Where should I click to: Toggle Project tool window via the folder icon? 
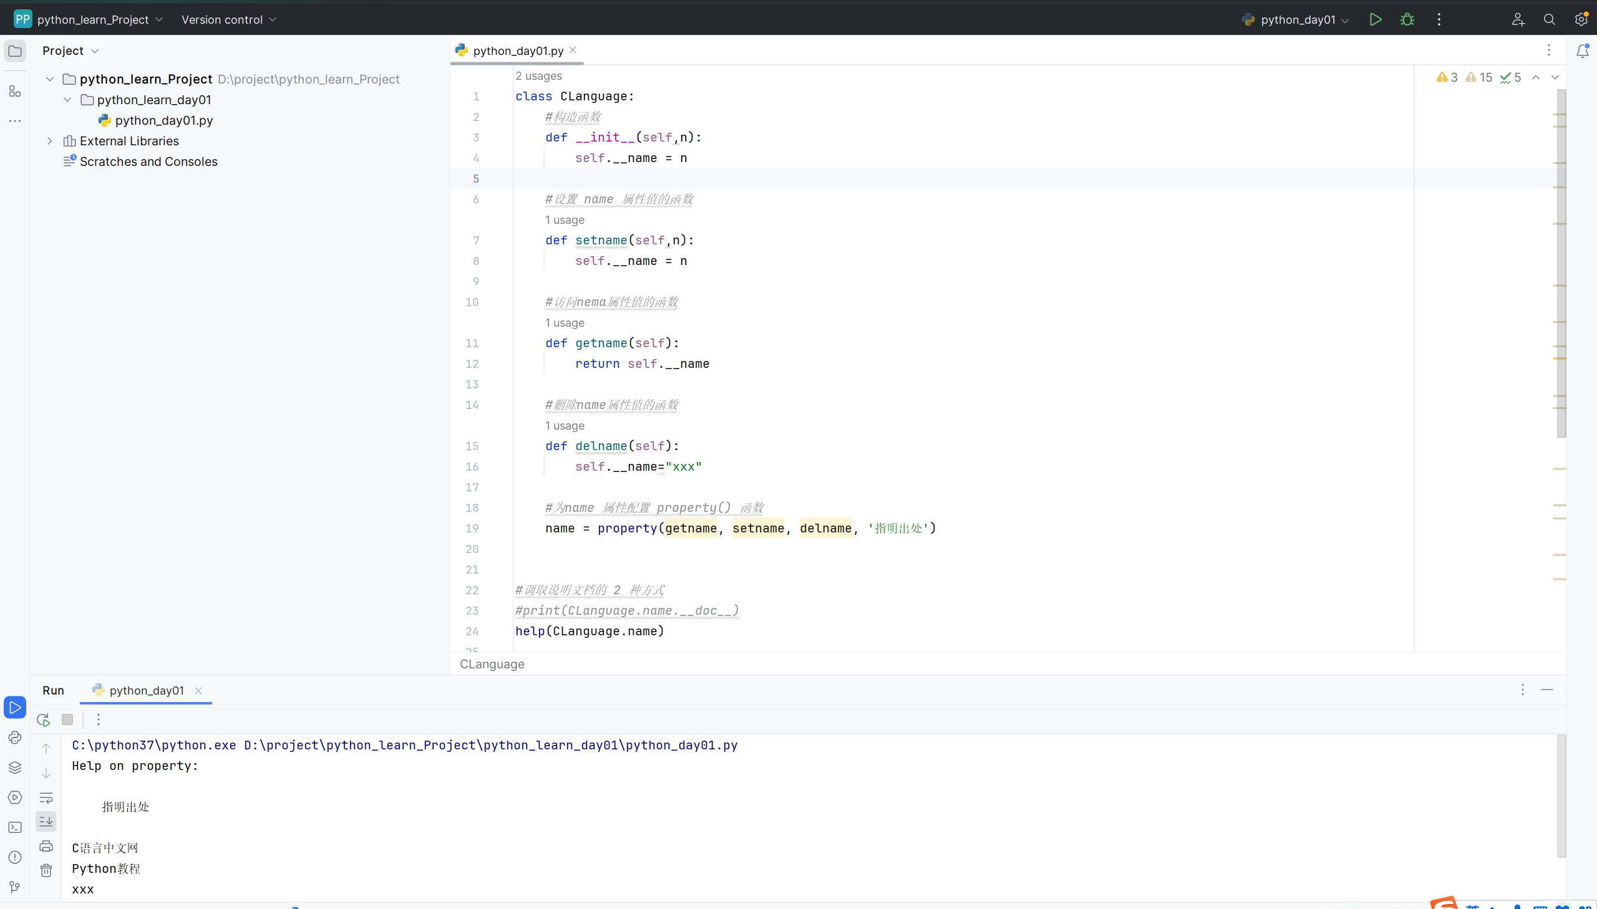(15, 51)
